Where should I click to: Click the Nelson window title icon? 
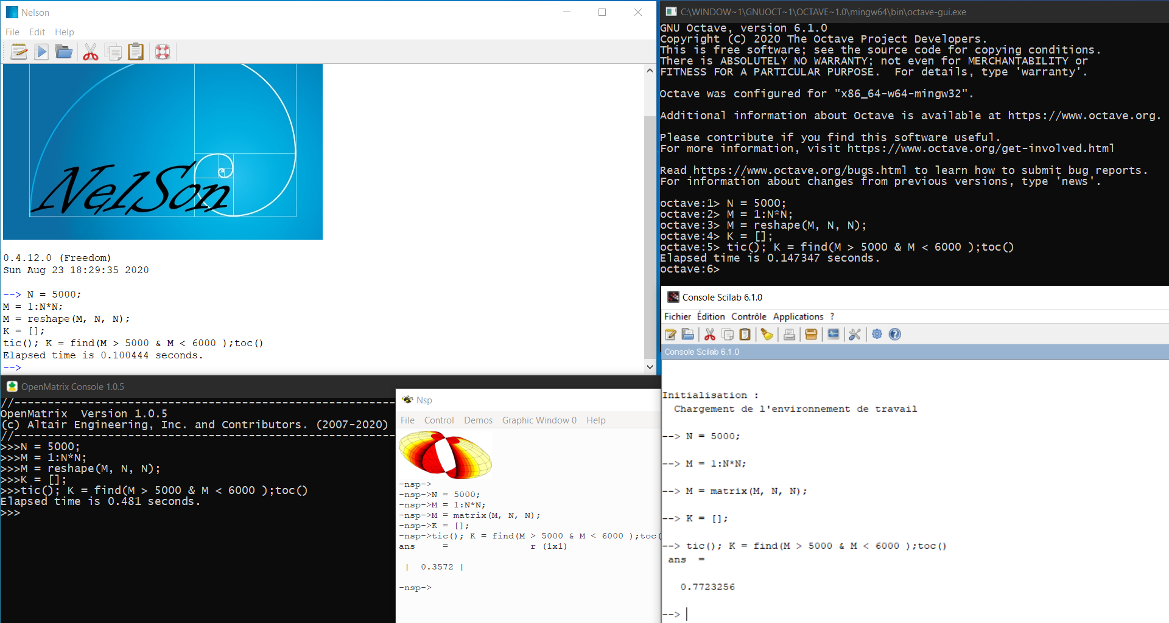click(x=12, y=12)
